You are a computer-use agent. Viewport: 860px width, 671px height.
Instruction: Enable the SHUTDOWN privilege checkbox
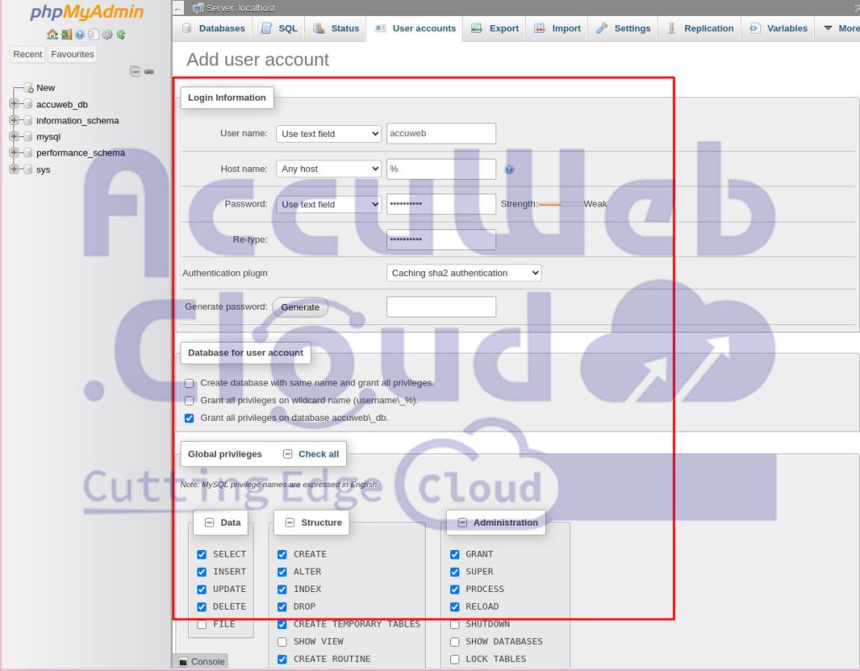(x=454, y=624)
